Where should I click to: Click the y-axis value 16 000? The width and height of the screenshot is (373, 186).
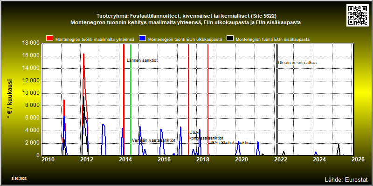click(31, 56)
